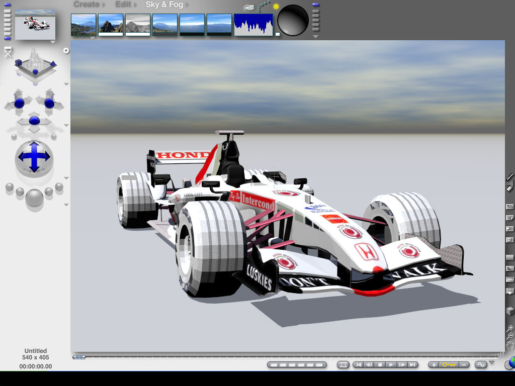Viewport: 515px width, 386px height.
Task: Open the render options triangle
Action: point(66,205)
